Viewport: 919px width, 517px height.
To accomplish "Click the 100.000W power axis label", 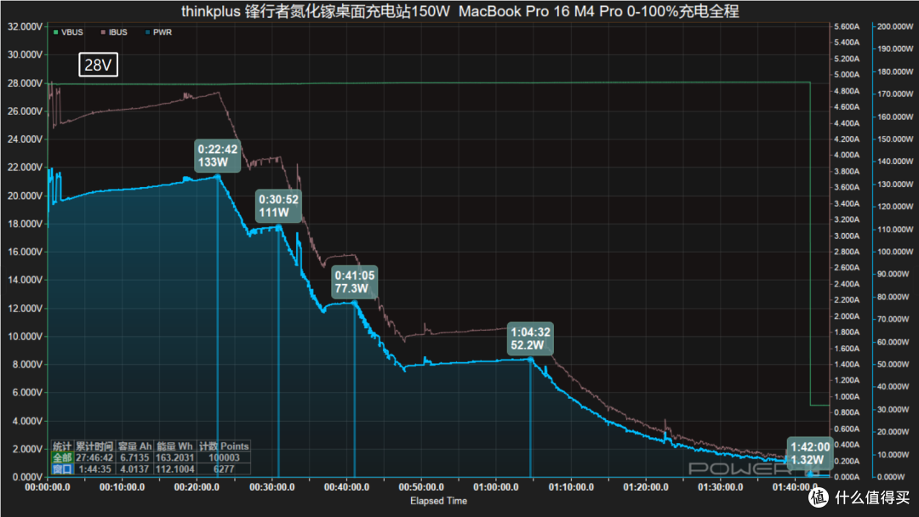I will pyautogui.click(x=895, y=252).
